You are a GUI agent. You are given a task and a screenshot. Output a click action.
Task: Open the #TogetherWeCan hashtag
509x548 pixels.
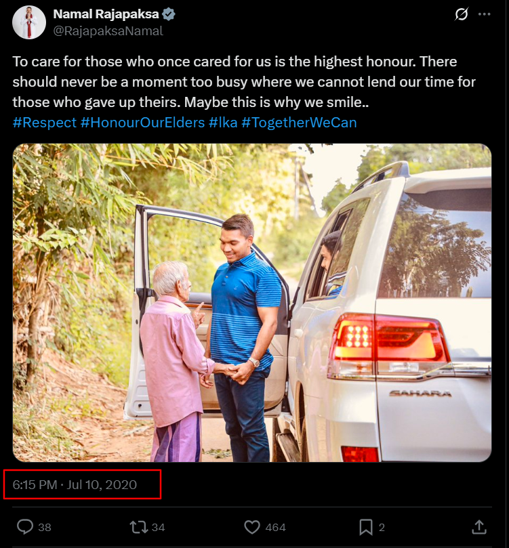[300, 123]
